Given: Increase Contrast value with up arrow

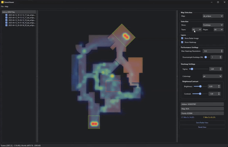Looking at the screenshot, I should coord(219,93).
